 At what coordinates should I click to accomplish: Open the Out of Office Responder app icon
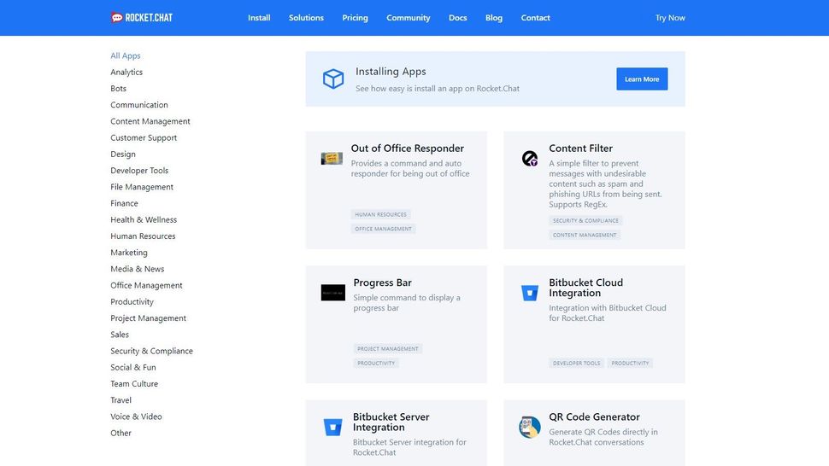pyautogui.click(x=332, y=159)
